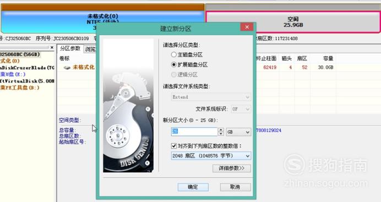Click the 磁头 column header

click(x=286, y=58)
